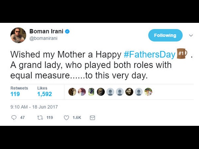The width and height of the screenshot is (199, 149).
Task: Click the tweet text about a grand lady
Action: [91, 65]
